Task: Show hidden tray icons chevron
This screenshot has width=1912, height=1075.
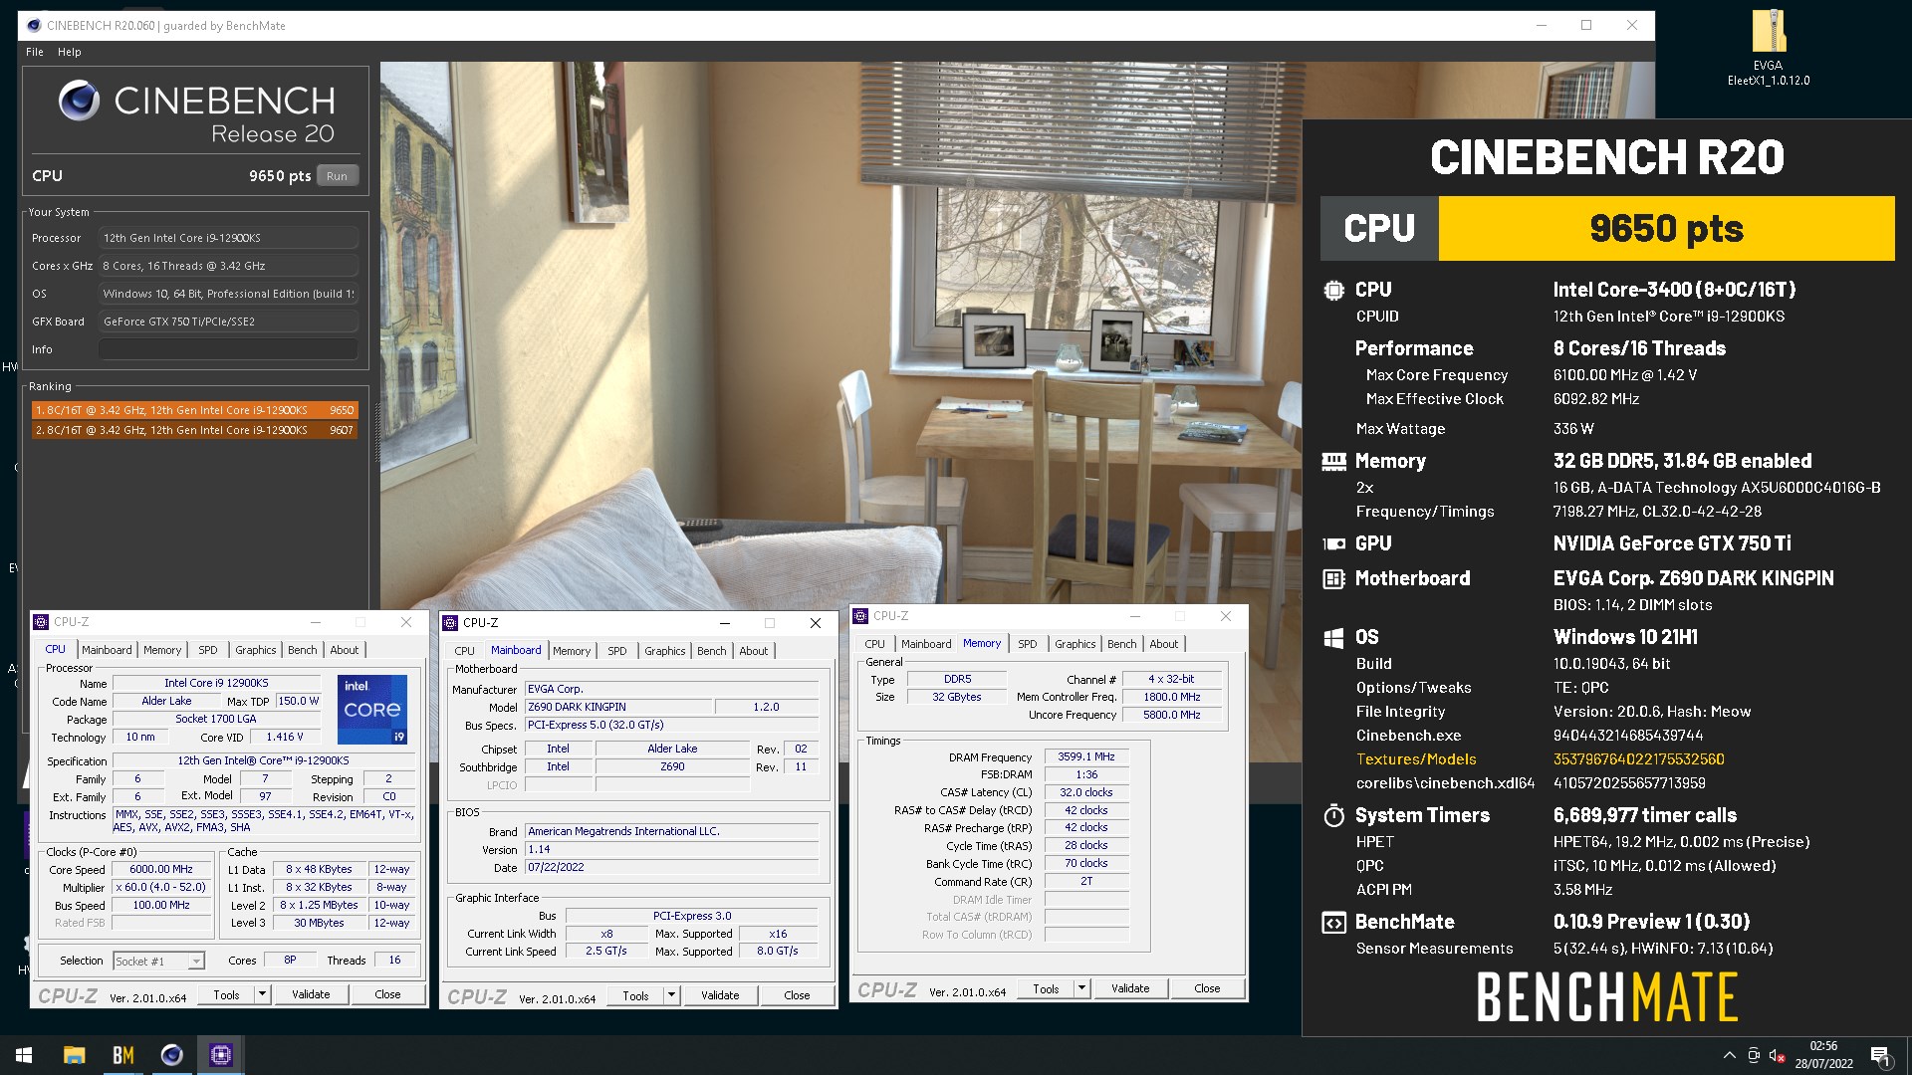Action: (1729, 1055)
